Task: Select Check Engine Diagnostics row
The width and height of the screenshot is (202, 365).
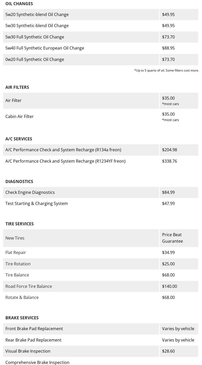Action: (x=30, y=193)
